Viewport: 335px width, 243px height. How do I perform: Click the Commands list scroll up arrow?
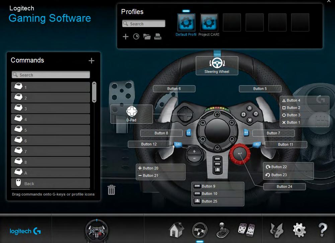[94, 84]
